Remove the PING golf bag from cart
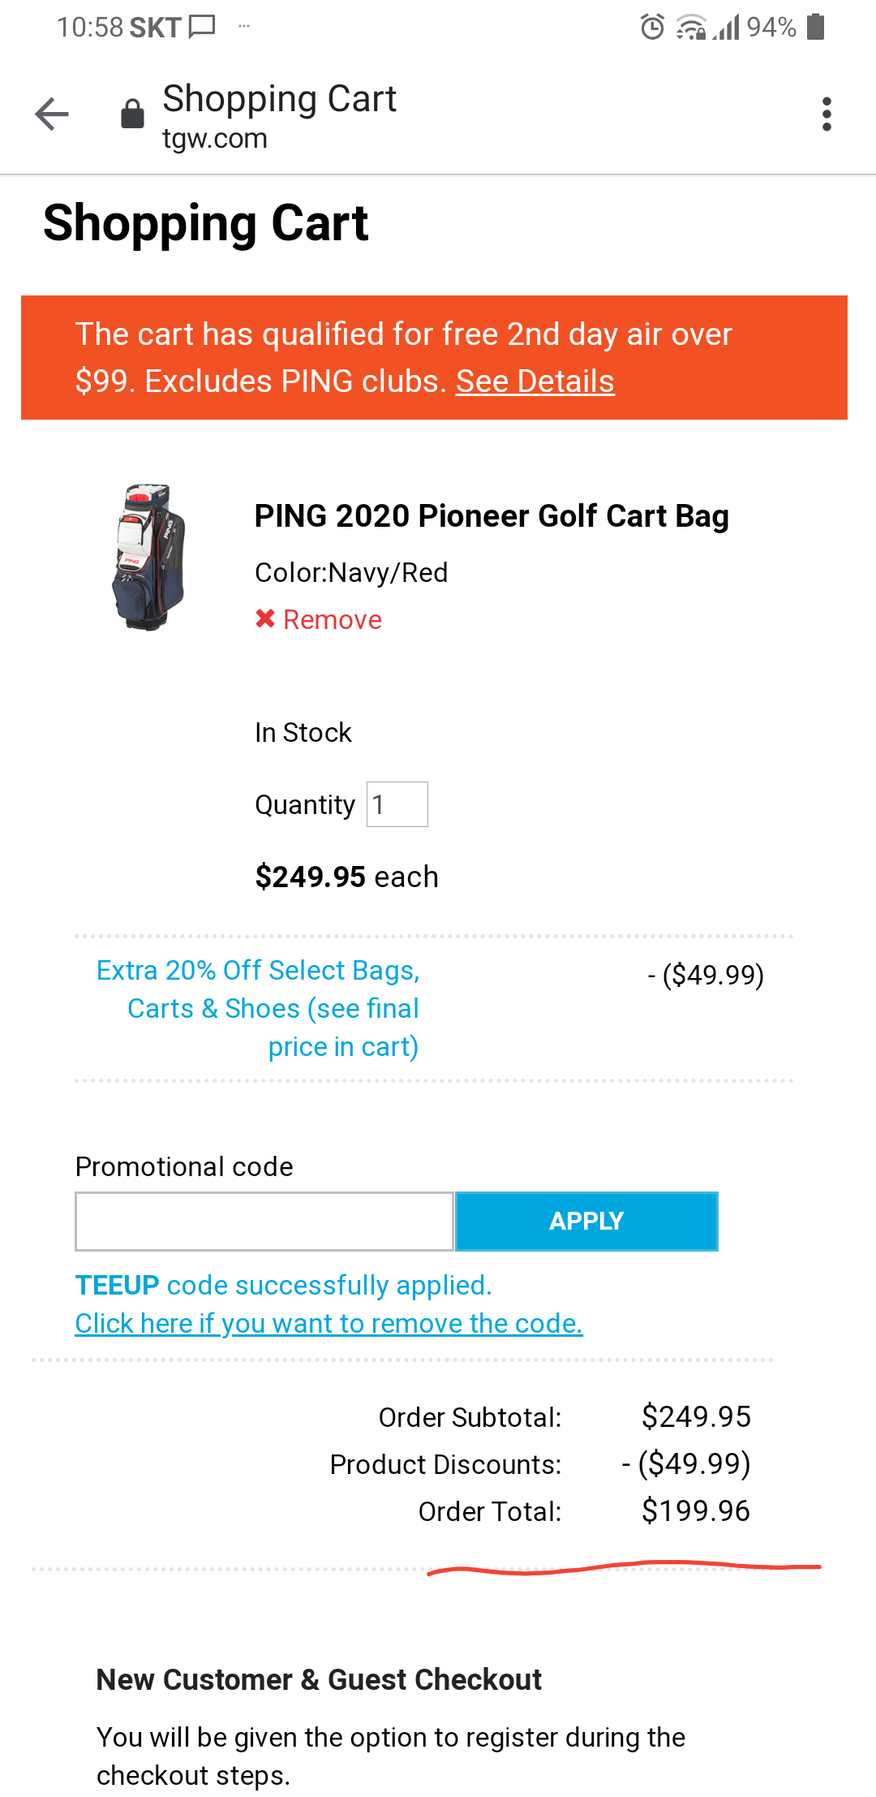876x1797 pixels. tap(332, 620)
